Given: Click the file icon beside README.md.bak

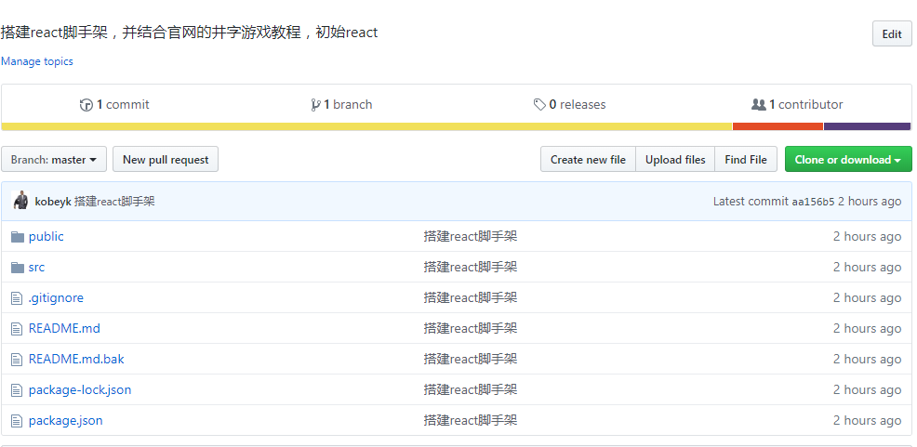Looking at the screenshot, I should [17, 360].
